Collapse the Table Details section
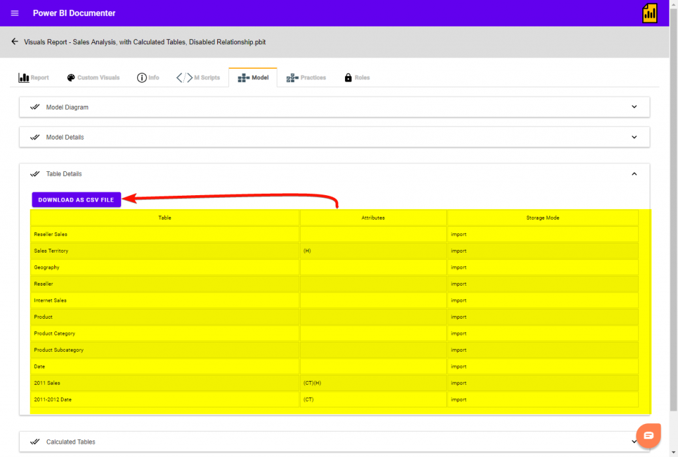This screenshot has height=457, width=678. click(634, 174)
